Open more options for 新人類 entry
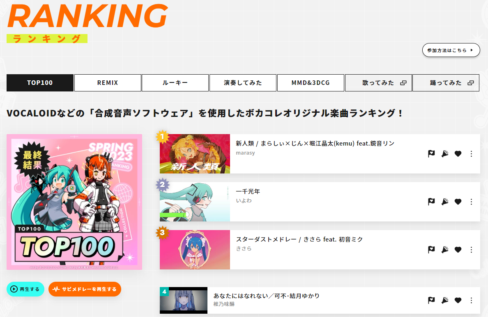The width and height of the screenshot is (488, 317). (x=471, y=153)
